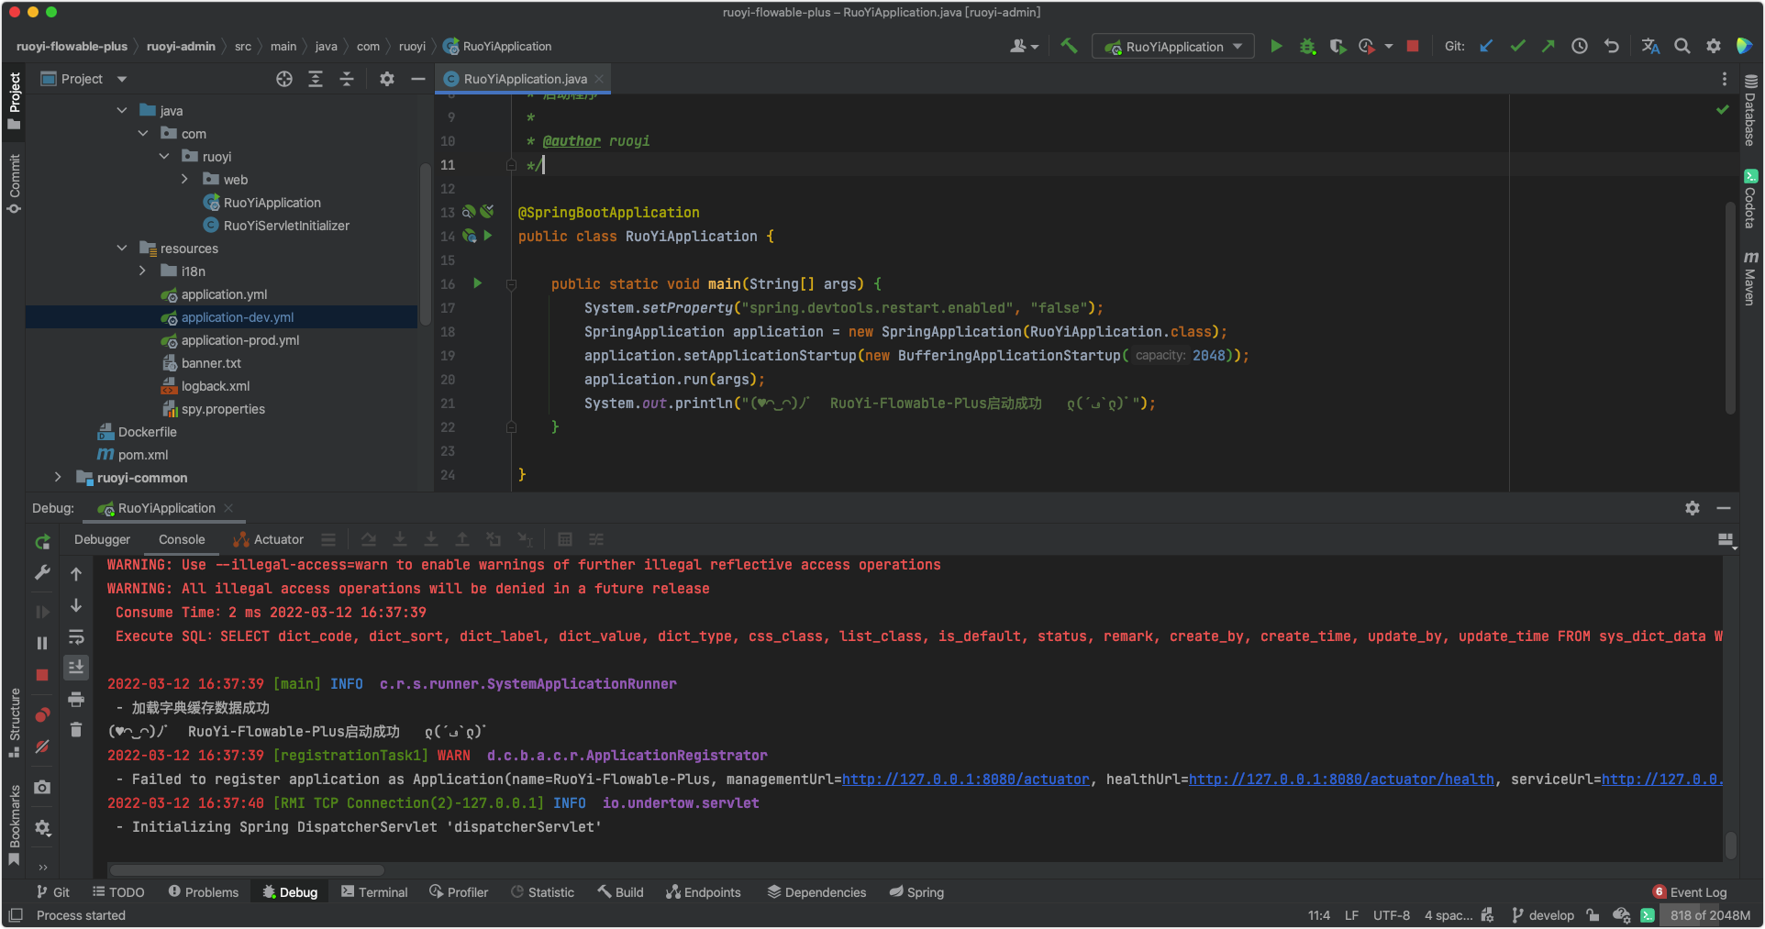1765x929 pixels.
Task: Click the LF line separator status entry
Action: click(x=1351, y=915)
